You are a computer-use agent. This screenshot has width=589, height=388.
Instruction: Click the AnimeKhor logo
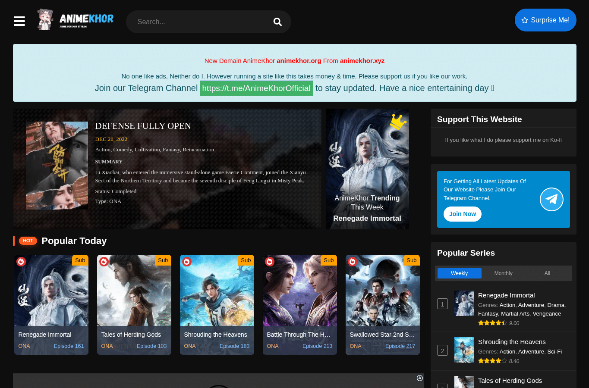point(75,19)
